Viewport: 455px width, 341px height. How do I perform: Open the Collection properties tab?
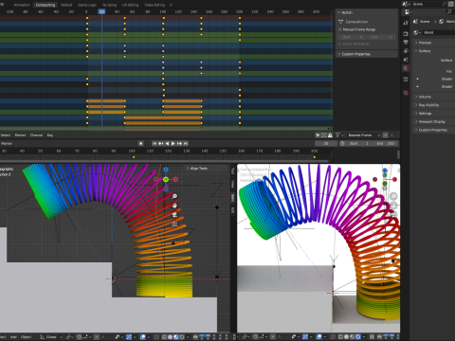tap(406, 80)
